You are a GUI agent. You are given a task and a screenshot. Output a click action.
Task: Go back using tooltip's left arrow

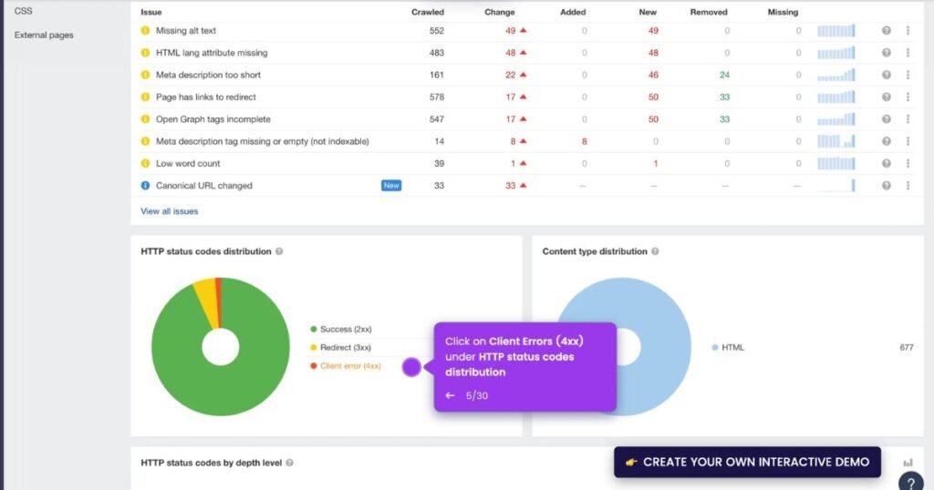tap(450, 395)
